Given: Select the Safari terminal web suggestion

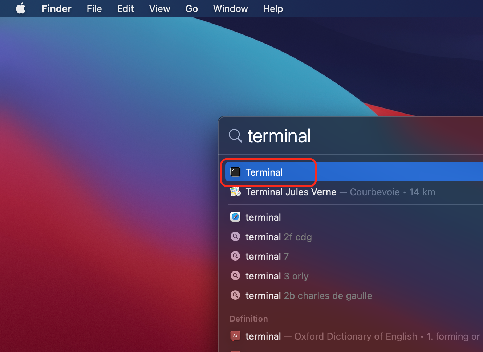Looking at the screenshot, I should (x=354, y=217).
